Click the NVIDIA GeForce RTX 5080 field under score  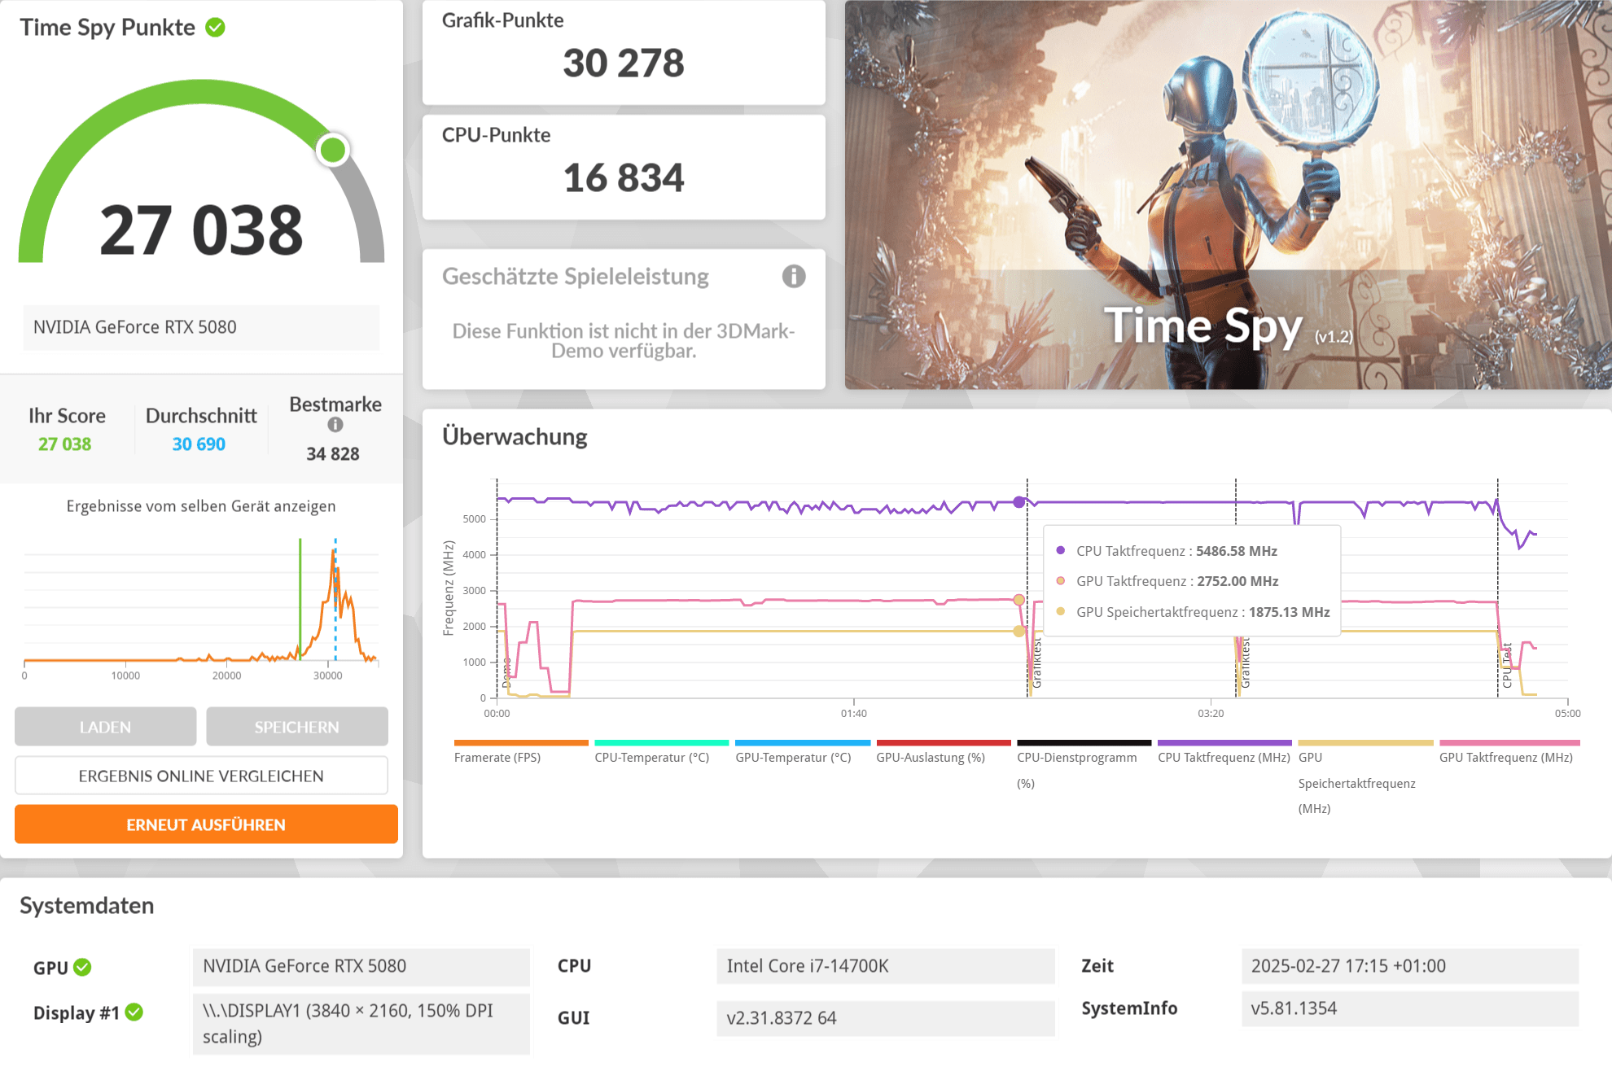click(201, 327)
